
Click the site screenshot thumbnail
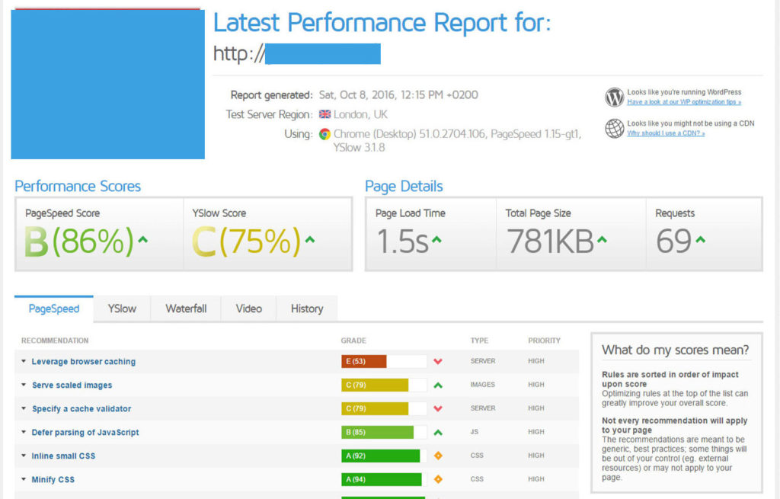(x=107, y=84)
